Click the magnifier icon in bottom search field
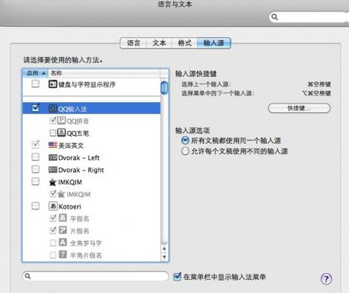Viewport: 349px width, 293px height. click(28, 276)
